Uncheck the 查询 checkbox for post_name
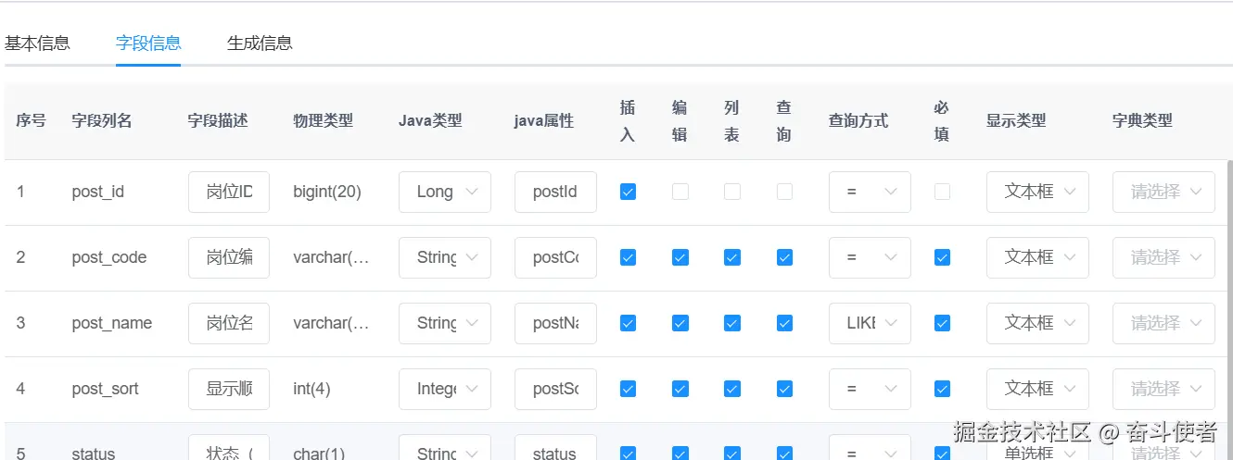 tap(784, 323)
